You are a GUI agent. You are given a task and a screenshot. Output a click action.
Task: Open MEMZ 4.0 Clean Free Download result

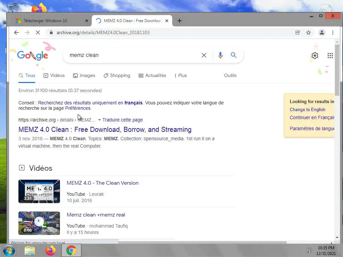(x=105, y=130)
